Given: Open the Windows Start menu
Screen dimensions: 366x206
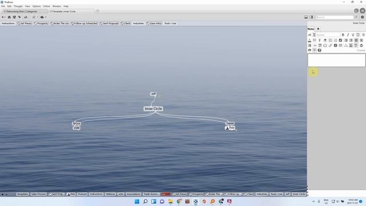Looking at the screenshot, I should click(x=137, y=201).
